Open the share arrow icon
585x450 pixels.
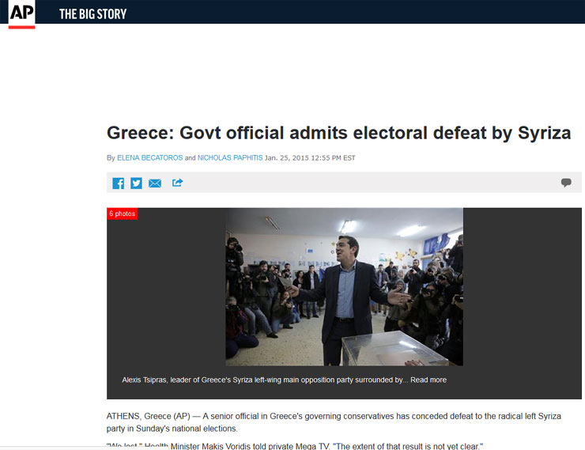[x=178, y=183]
